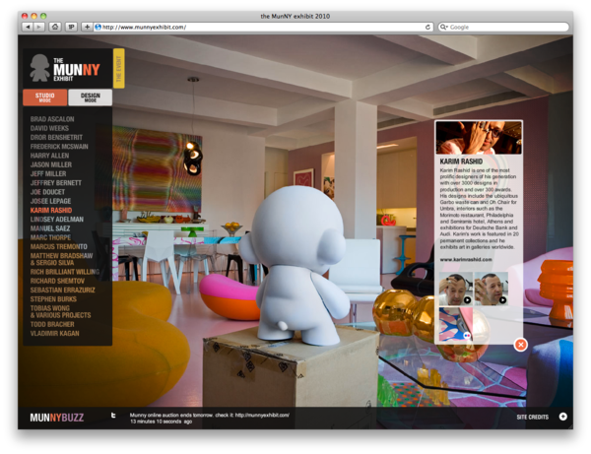Click the Karim Rashid header photo
Viewport: 591px width, 454px height.
point(479,138)
